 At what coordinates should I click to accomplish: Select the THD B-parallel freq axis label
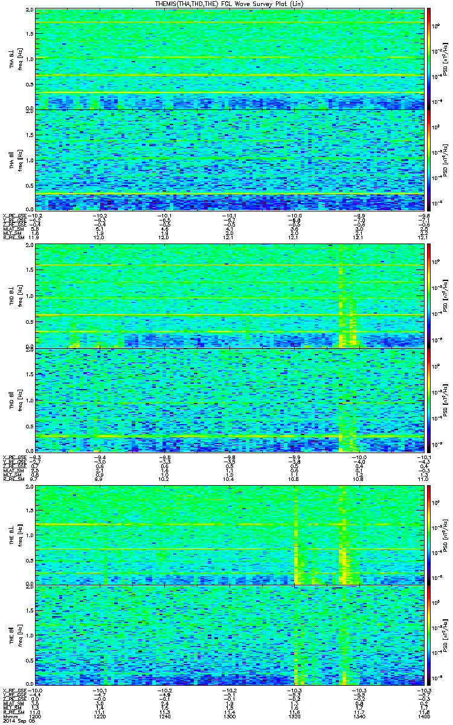click(15, 400)
